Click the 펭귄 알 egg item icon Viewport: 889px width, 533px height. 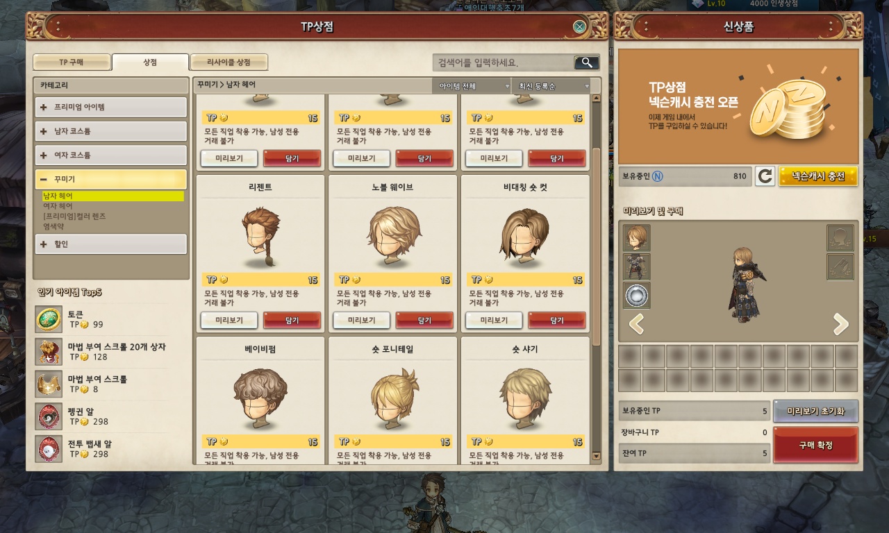click(x=49, y=416)
